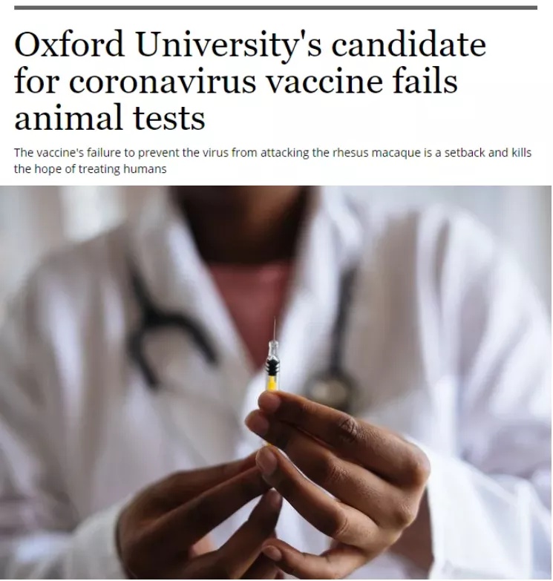Open the article photo of the doctor holding a syringe
The width and height of the screenshot is (553, 581).
coord(275,382)
